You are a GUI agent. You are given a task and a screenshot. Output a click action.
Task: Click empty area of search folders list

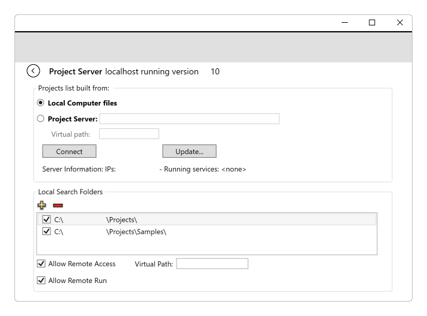pos(207,246)
